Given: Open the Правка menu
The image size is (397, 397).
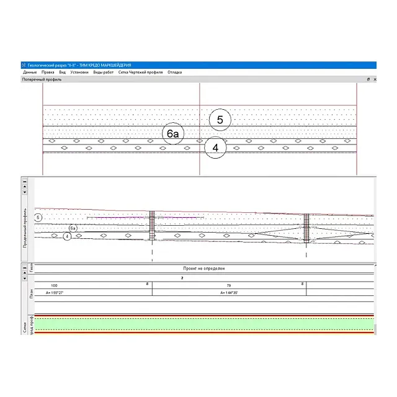Looking at the screenshot, I should coord(48,73).
